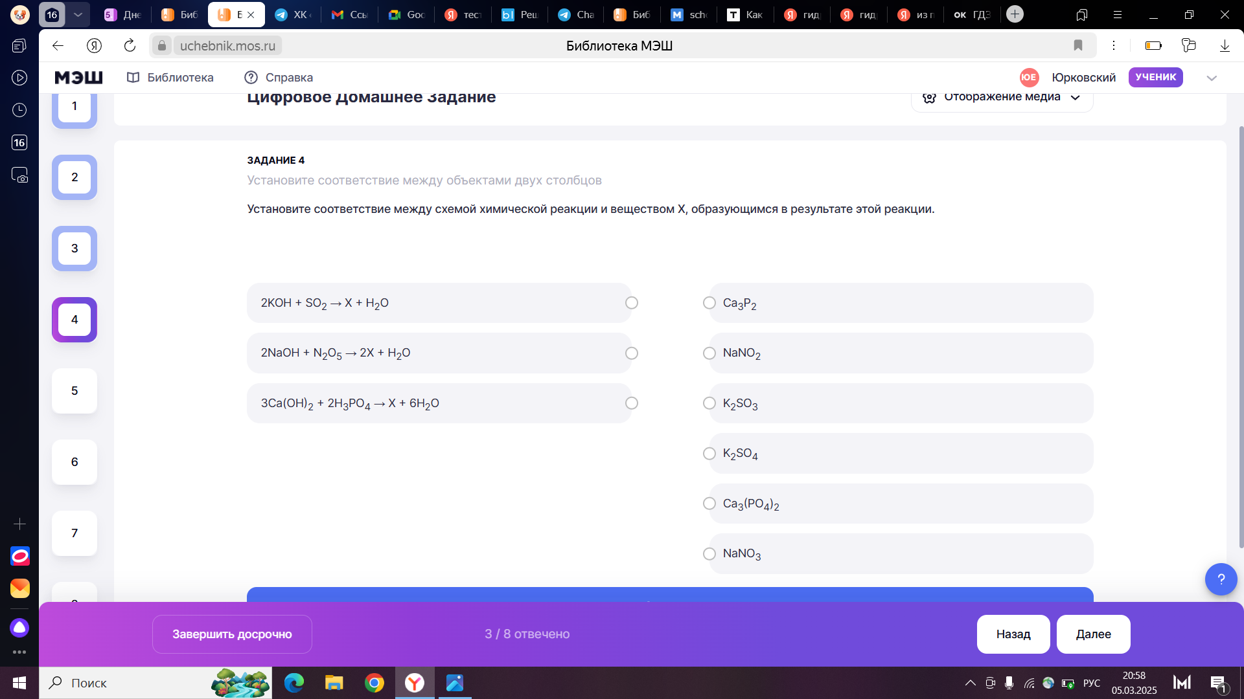Launch Google Chrome from taskbar
Image resolution: width=1244 pixels, height=699 pixels.
(x=374, y=683)
